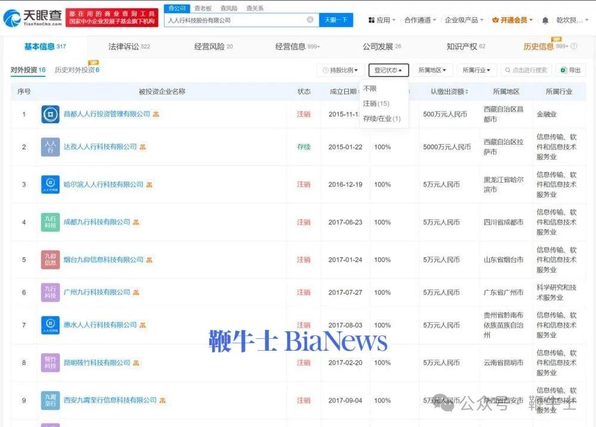Click the 点击进行搜索 table search box
The image size is (596, 427).
point(526,70)
